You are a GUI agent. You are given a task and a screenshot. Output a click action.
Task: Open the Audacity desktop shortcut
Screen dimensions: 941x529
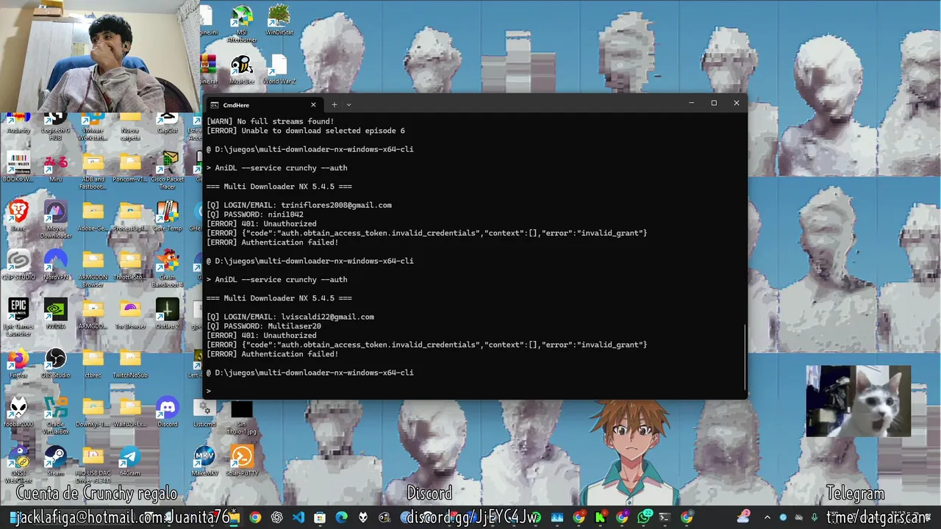(18, 123)
